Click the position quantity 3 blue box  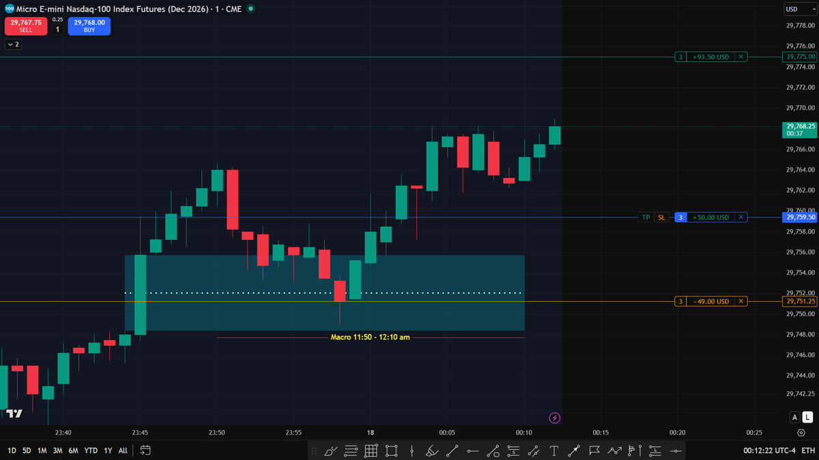click(x=680, y=217)
